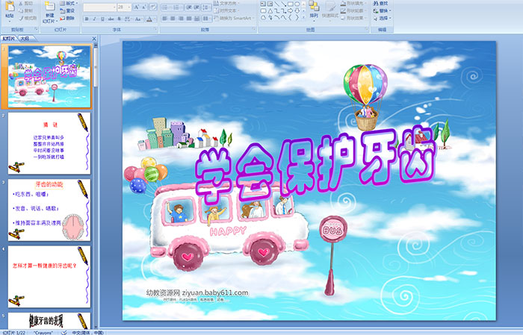Open Quick Styles (快速样式) gallery
The width and height of the screenshot is (523, 335).
pos(330,11)
